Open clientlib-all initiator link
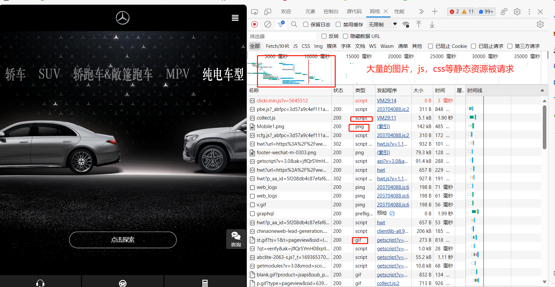This screenshot has height=287, width=555. click(393, 231)
